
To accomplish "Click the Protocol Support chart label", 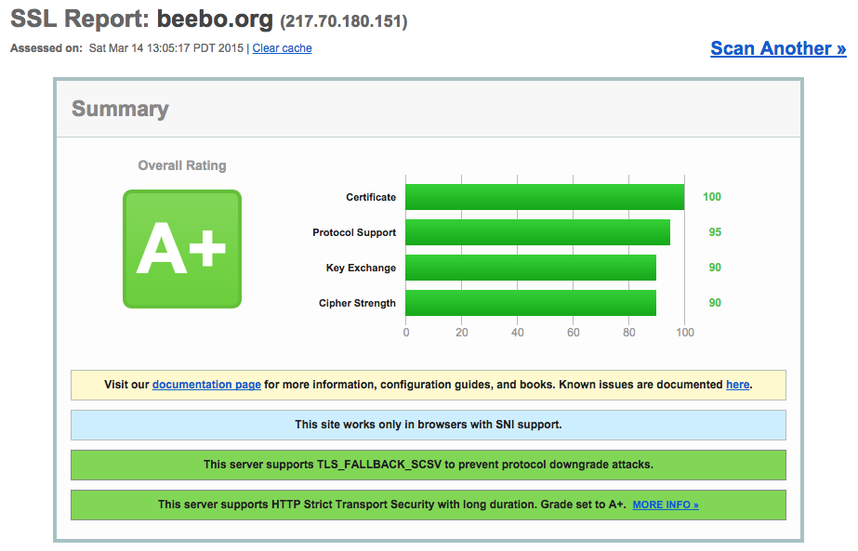I will click(354, 232).
